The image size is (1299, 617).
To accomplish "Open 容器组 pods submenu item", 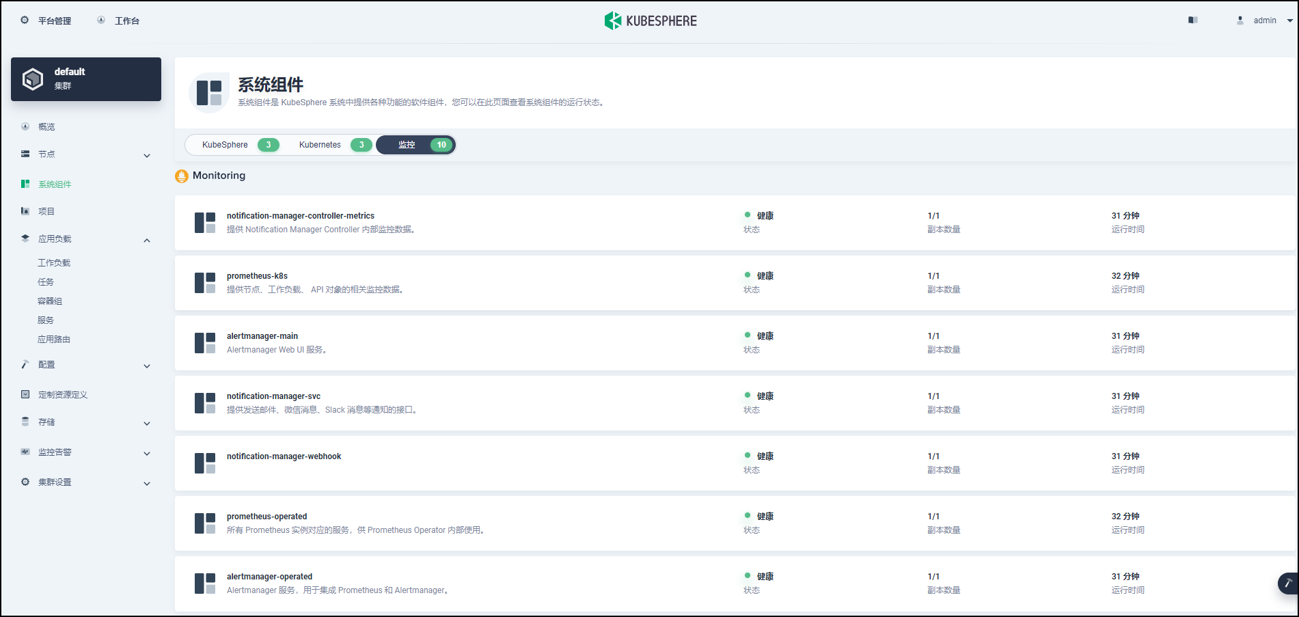I will [x=50, y=301].
